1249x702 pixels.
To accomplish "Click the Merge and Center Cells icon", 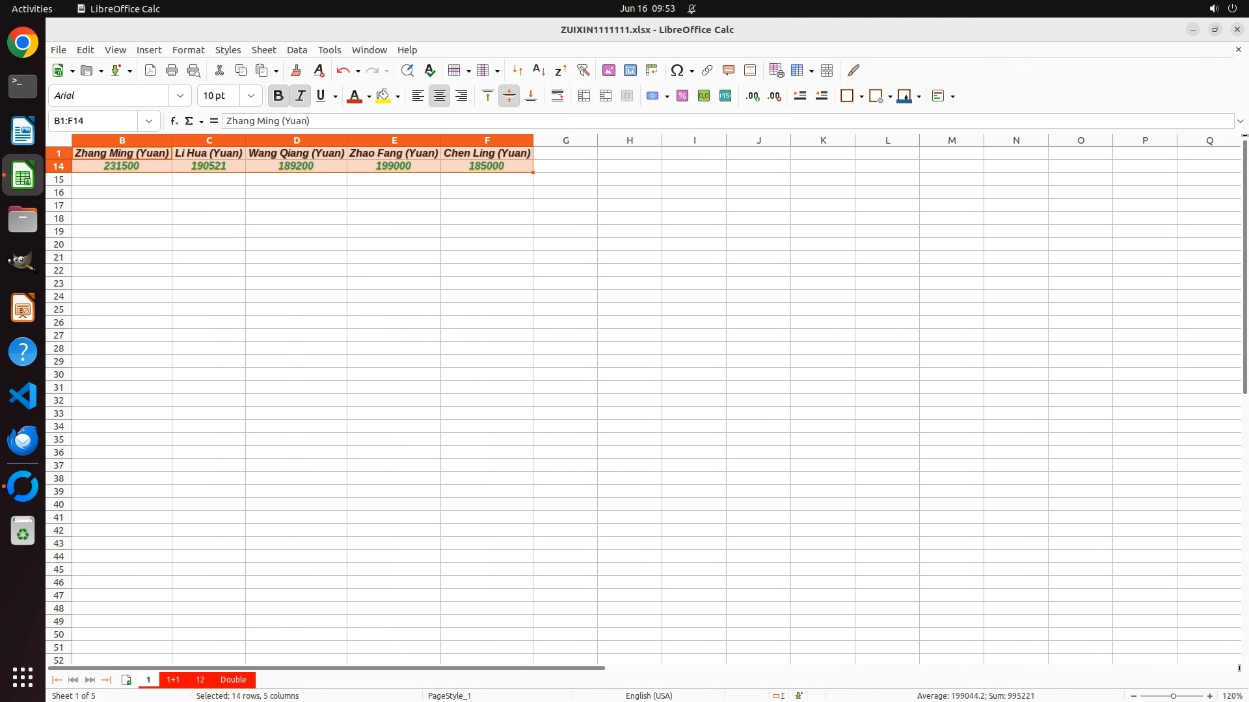I will 584,96.
